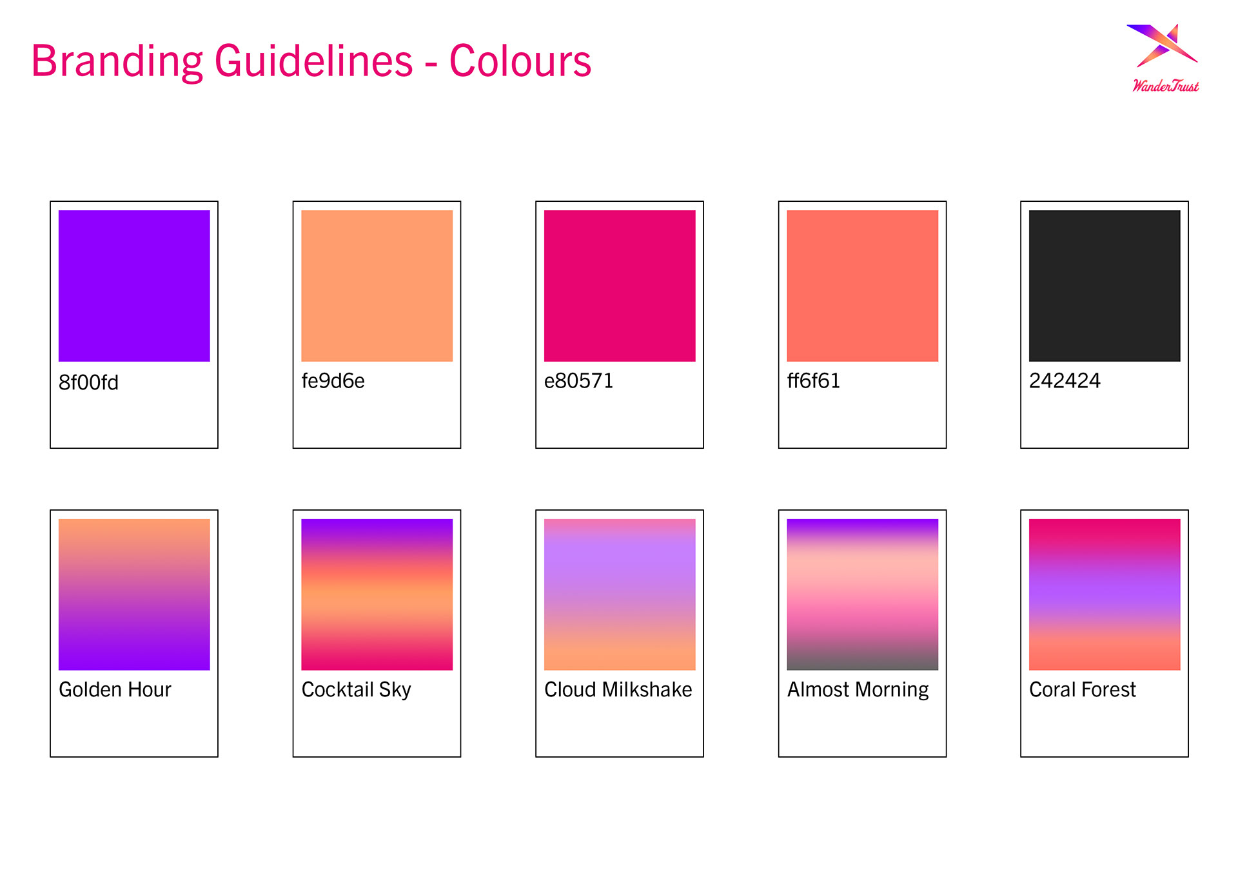Image resolution: width=1238 pixels, height=875 pixels.
Task: Click the 8f00fd hex code label
Action: tap(88, 382)
